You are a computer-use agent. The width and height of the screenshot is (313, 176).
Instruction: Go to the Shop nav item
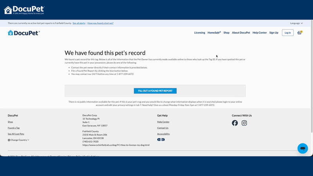pos(227,33)
